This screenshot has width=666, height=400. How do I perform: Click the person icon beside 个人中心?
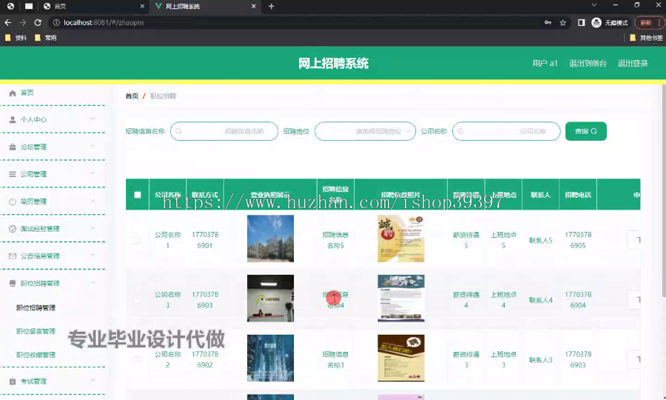click(13, 119)
